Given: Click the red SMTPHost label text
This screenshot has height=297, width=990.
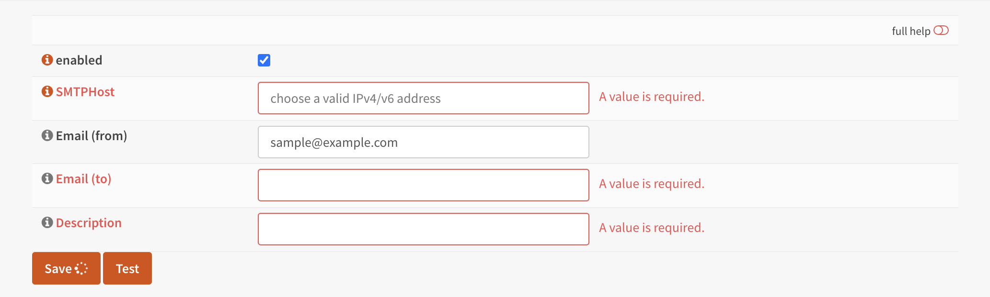Looking at the screenshot, I should [x=85, y=92].
